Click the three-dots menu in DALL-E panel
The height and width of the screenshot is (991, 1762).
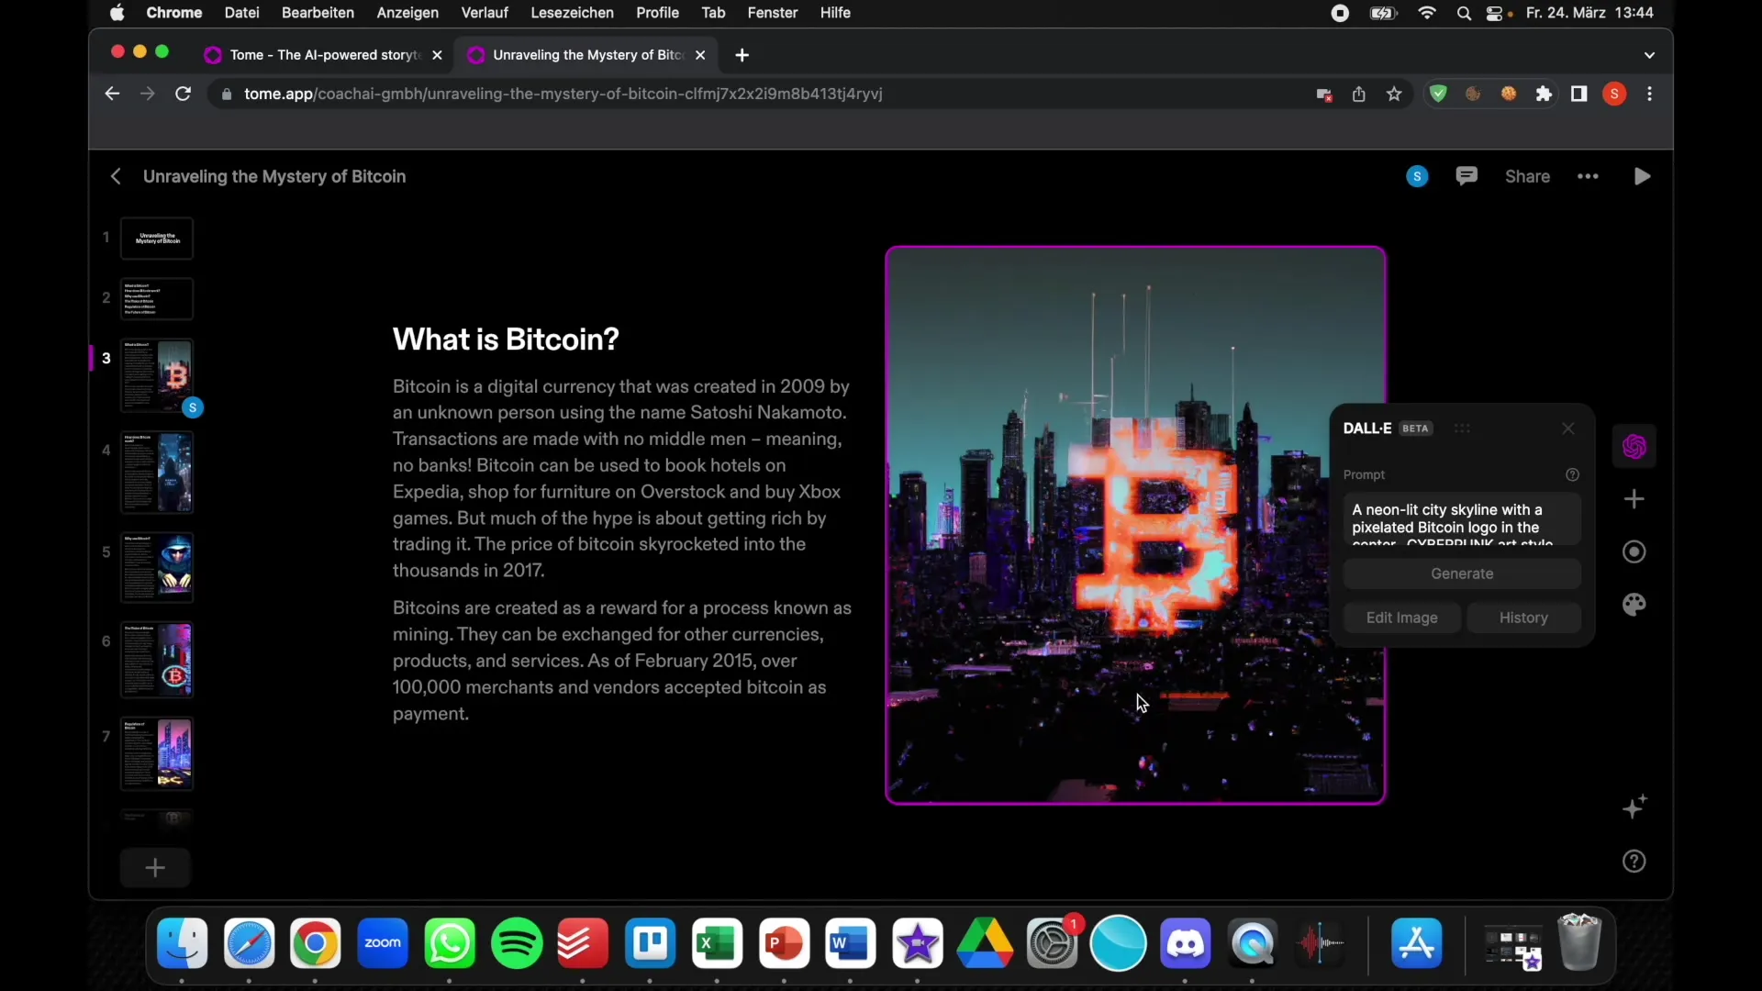click(x=1461, y=427)
